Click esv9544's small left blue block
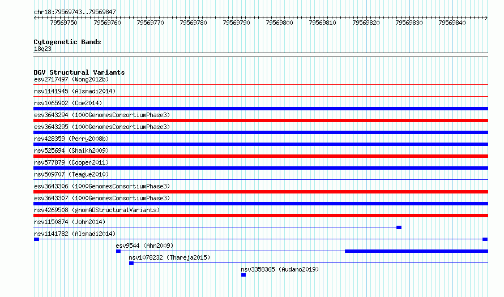This screenshot has height=297, width=504. [x=118, y=251]
